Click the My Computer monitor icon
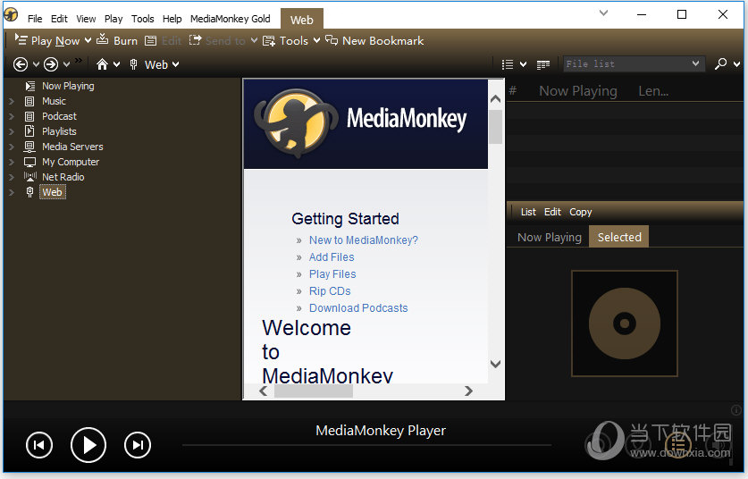748x479 pixels. click(x=29, y=163)
